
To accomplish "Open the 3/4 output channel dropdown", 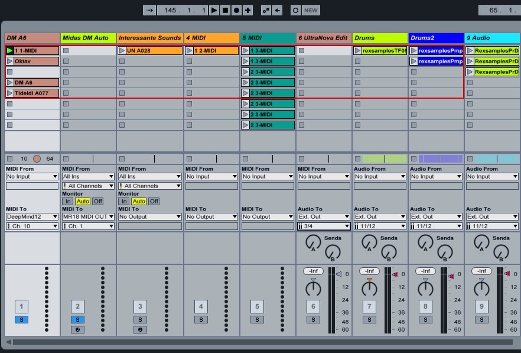I will [324, 226].
